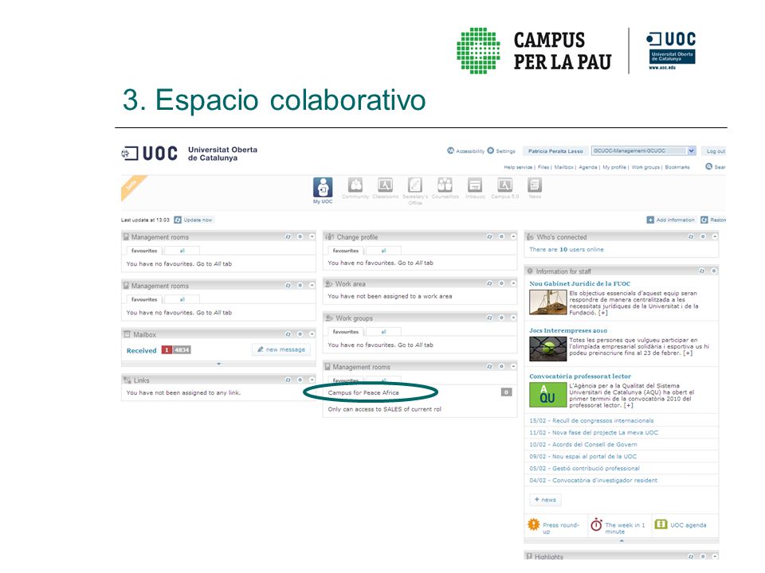Open 15/02 Recull de congressos internacionals
Viewport: 765px width, 573px height.
pyautogui.click(x=591, y=420)
